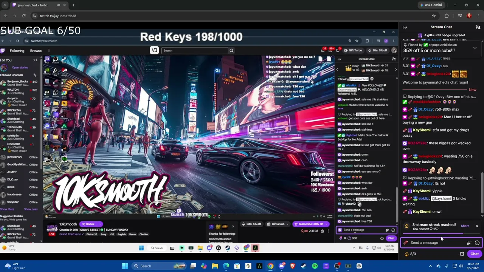
Task: Open Brave browser from the taskbar
Action: tap(293, 266)
